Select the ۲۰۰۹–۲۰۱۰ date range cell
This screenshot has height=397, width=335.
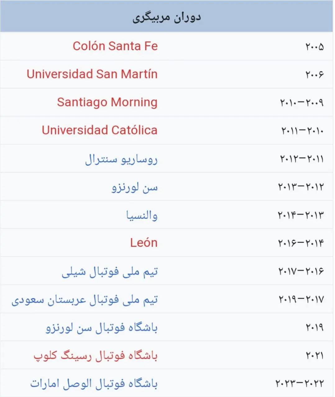[x=302, y=103]
